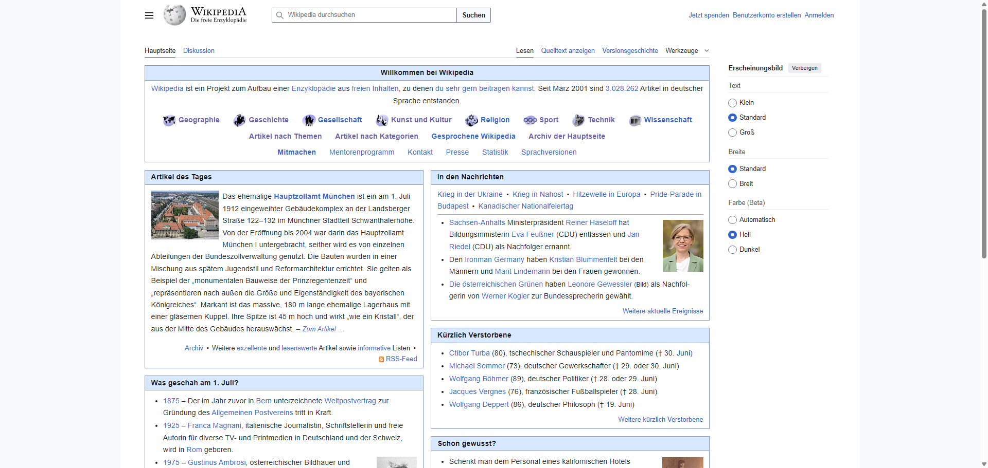Open the Sprachversionen link

point(549,153)
